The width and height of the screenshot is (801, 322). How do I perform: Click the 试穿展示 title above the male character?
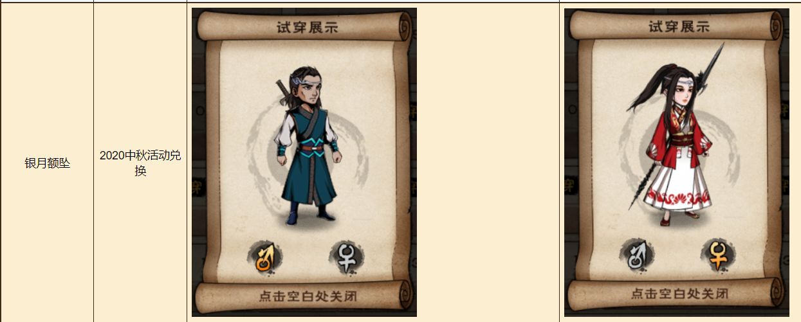pyautogui.click(x=304, y=26)
